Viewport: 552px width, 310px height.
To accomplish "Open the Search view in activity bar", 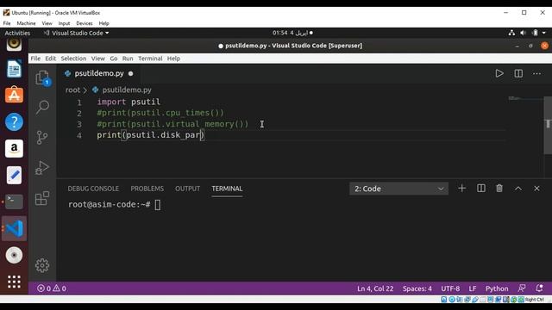I will click(42, 107).
